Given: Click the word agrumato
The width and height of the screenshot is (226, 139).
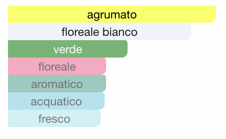Looking at the screenshot, I should point(112,15).
